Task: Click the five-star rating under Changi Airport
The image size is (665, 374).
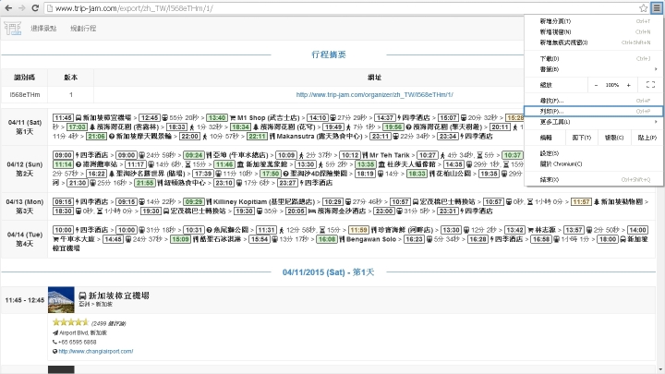Action: tap(70, 322)
